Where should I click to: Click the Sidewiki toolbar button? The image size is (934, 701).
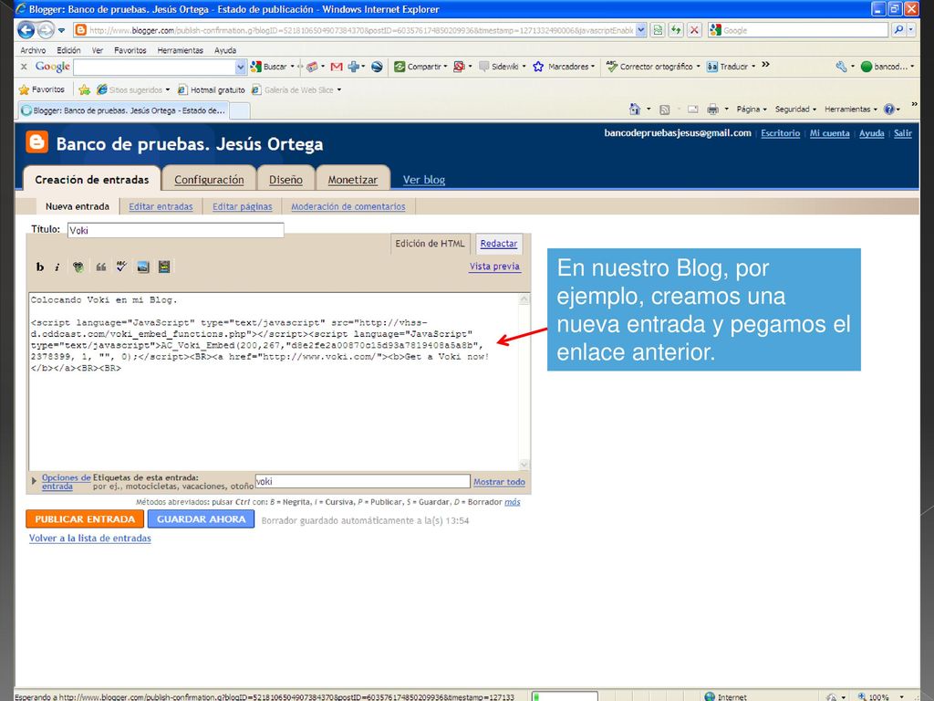pyautogui.click(x=503, y=67)
